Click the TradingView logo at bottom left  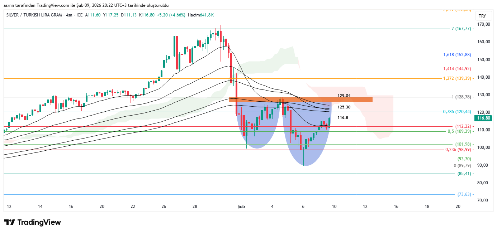32,222
